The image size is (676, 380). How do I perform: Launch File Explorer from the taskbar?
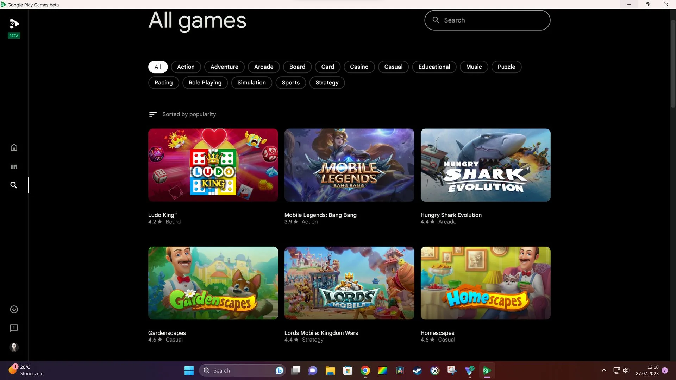330,370
